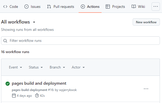Click Showing runs from all workflows text
This screenshot has height=103, width=162.
(27, 30)
